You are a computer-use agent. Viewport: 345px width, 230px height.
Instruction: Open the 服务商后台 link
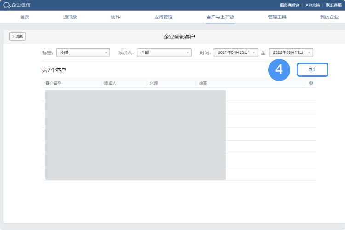pos(289,5)
